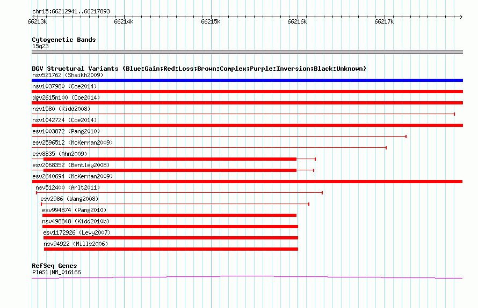Click the 66217k ruler tick label
The image size is (478, 308).
[384, 21]
